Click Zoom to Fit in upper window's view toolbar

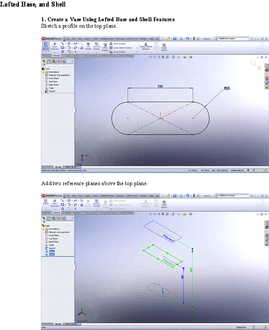150,57
